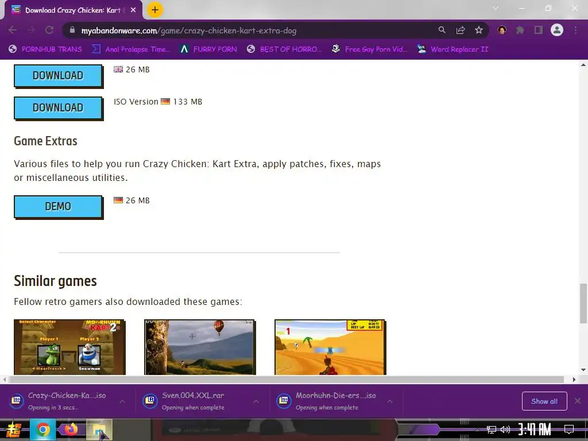588x441 pixels.
Task: Click the horizontal scrollbar
Action: [x=286, y=380]
